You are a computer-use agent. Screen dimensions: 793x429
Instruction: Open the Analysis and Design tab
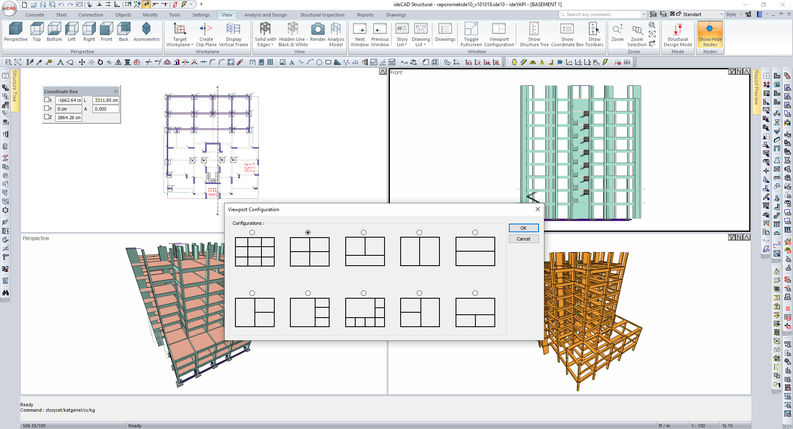265,15
